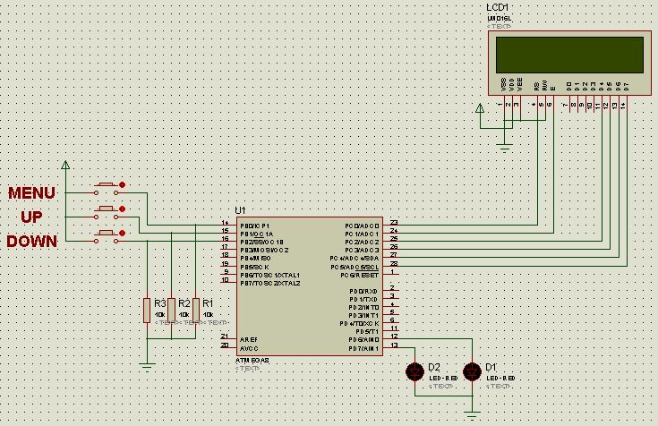The width and height of the screenshot is (658, 426).
Task: Click the ATMEGA8 part name under U1
Action: click(x=252, y=361)
